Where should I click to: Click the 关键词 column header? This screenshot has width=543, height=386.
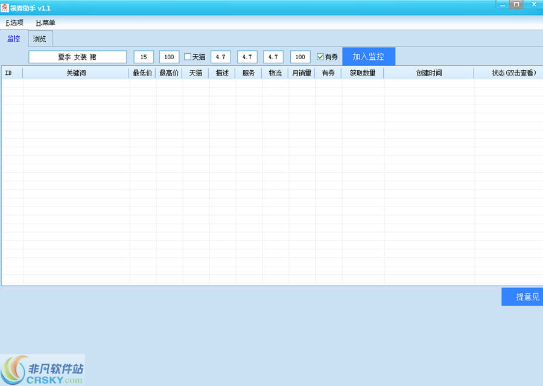coord(75,72)
